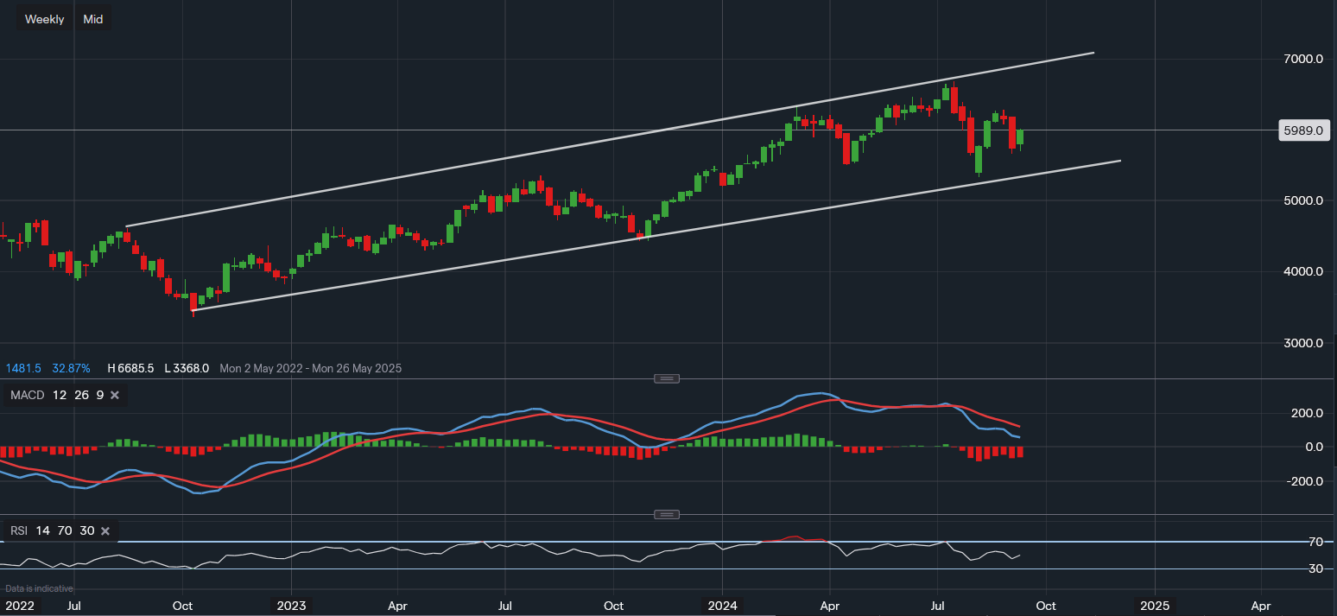This screenshot has width=1337, height=616.
Task: Click the date range Mon 2 May 2022 text
Action: pos(262,368)
